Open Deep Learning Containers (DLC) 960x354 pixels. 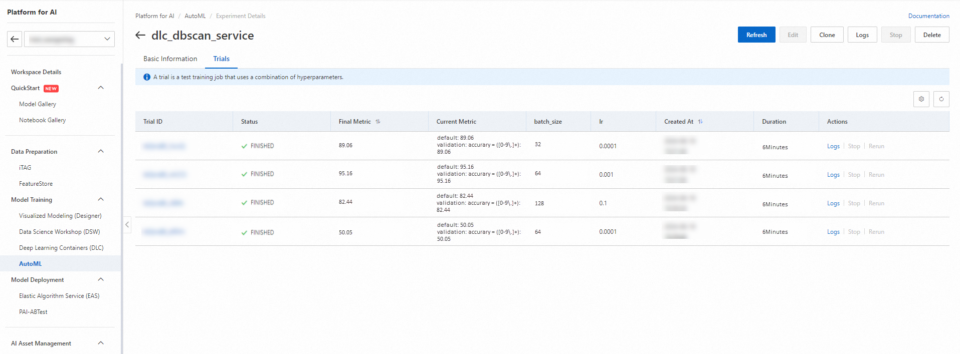pos(61,248)
